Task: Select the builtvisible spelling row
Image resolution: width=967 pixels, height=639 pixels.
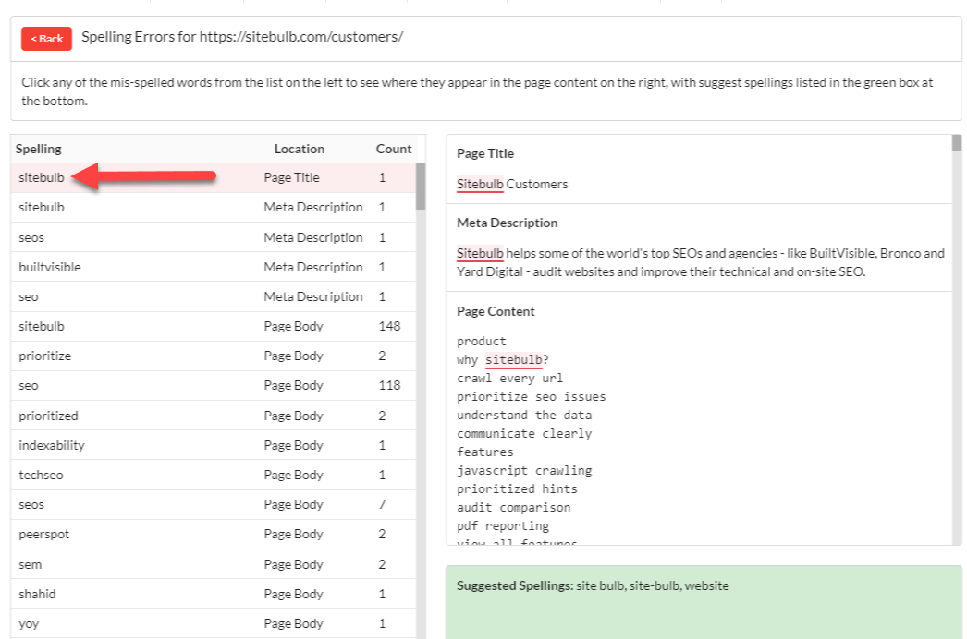Action: [214, 267]
